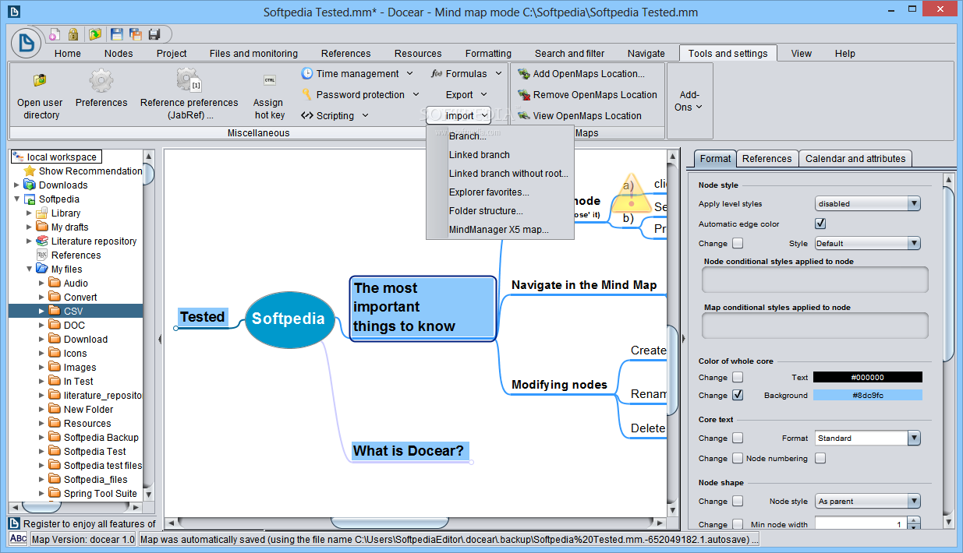Check Change box beside Text color
The image size is (963, 553).
pyautogui.click(x=738, y=377)
